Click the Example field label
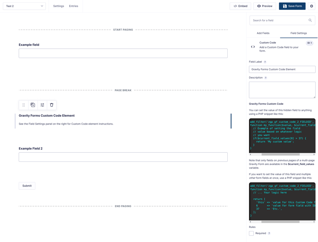 29,45
